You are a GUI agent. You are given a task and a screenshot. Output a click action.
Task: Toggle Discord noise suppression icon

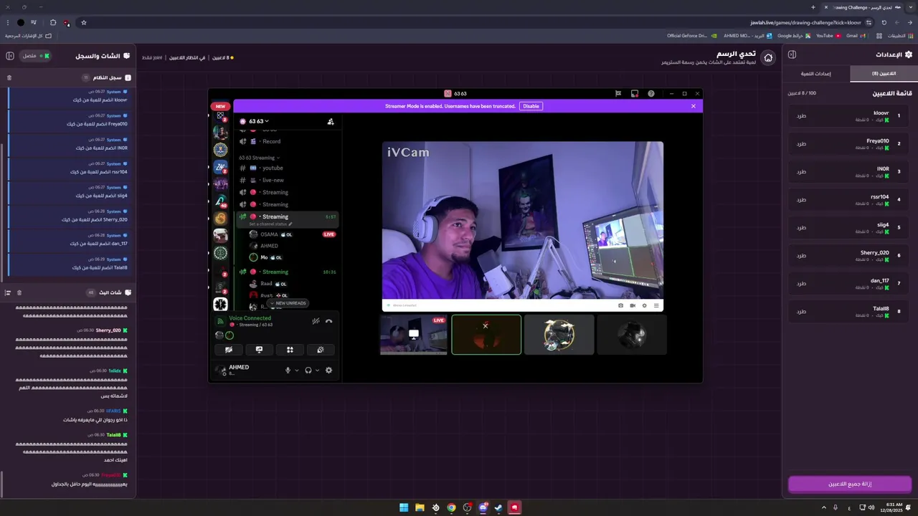(x=316, y=321)
